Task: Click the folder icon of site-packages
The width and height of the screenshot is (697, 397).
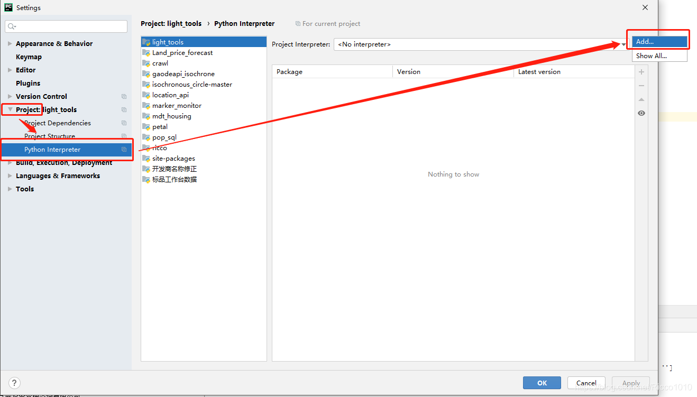Action: [146, 159]
